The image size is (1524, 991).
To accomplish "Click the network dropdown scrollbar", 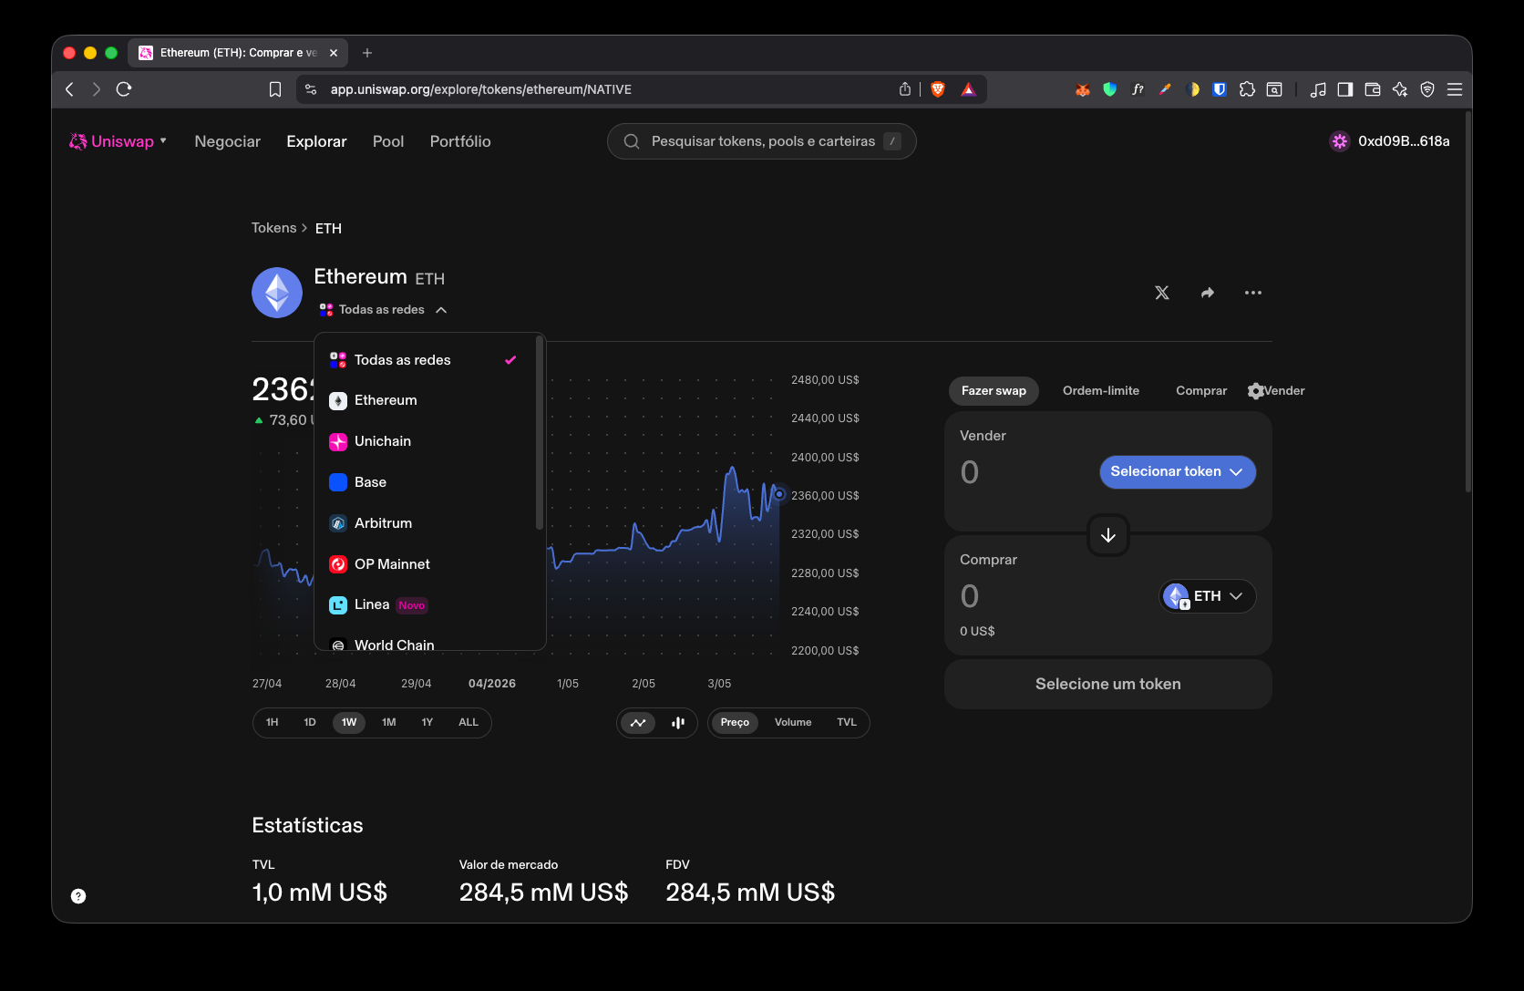I will pyautogui.click(x=540, y=434).
